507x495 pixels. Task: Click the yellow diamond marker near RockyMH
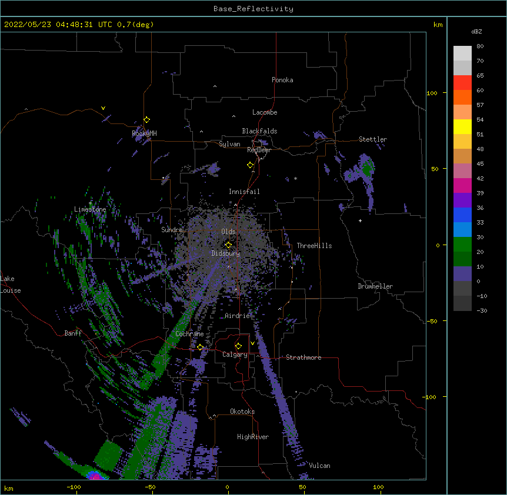click(x=147, y=119)
